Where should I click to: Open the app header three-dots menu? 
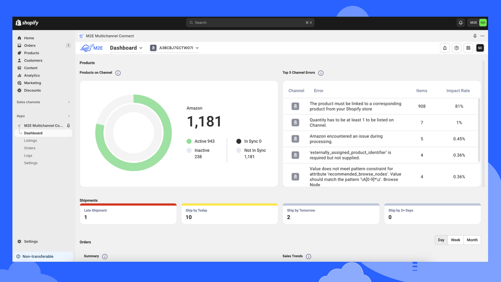point(483,36)
